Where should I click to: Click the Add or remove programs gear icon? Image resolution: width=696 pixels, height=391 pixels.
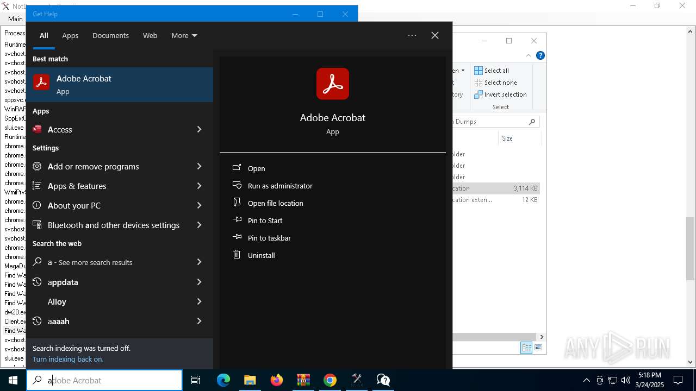(37, 166)
